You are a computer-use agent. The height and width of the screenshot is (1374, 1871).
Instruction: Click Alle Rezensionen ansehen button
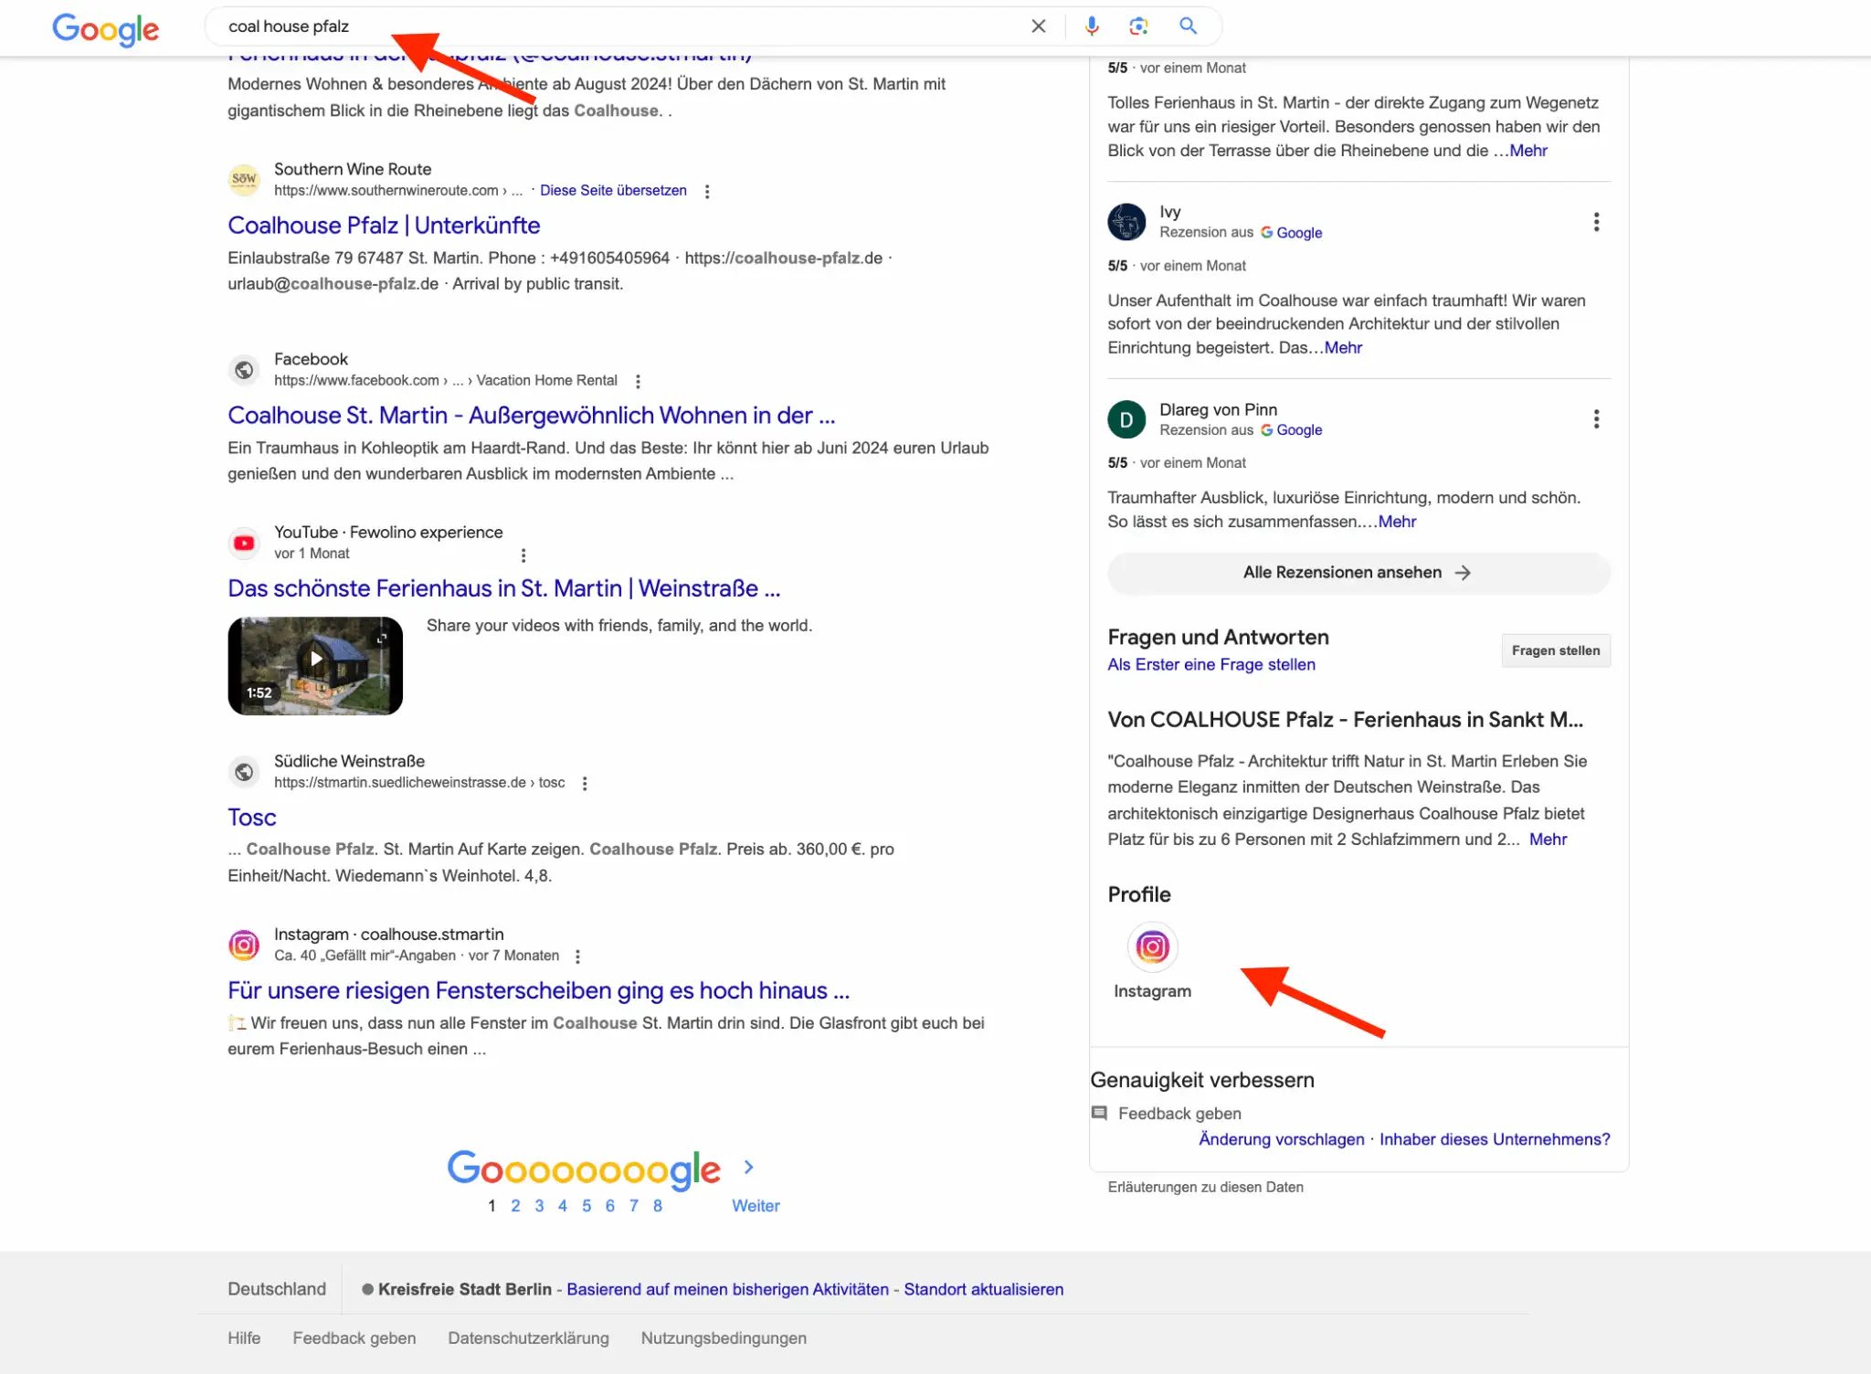[x=1358, y=573]
